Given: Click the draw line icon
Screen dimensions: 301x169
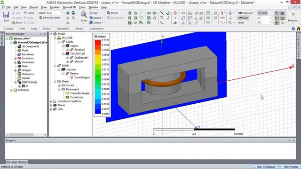Looking at the screenshot, I should pyautogui.click(x=162, y=13).
